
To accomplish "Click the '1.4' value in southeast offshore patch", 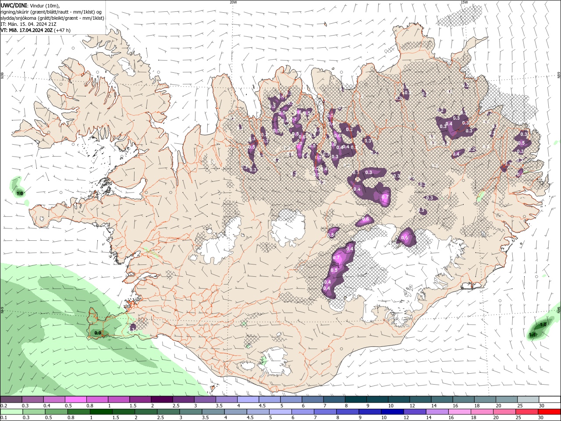I will click(x=533, y=335).
